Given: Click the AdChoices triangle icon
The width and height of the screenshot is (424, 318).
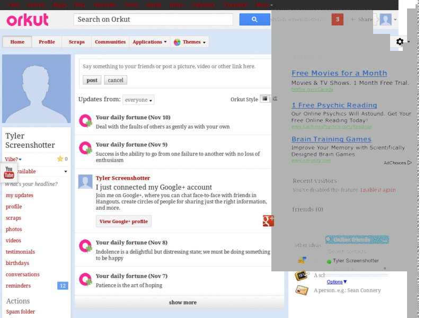Looking at the screenshot, I should coord(409,163).
